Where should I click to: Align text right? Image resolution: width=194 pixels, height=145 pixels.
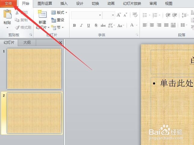coord(159,25)
